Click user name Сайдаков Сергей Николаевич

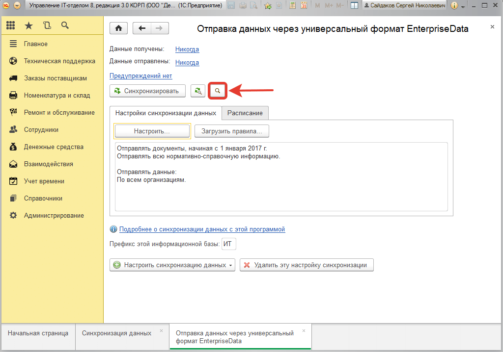[x=405, y=5]
